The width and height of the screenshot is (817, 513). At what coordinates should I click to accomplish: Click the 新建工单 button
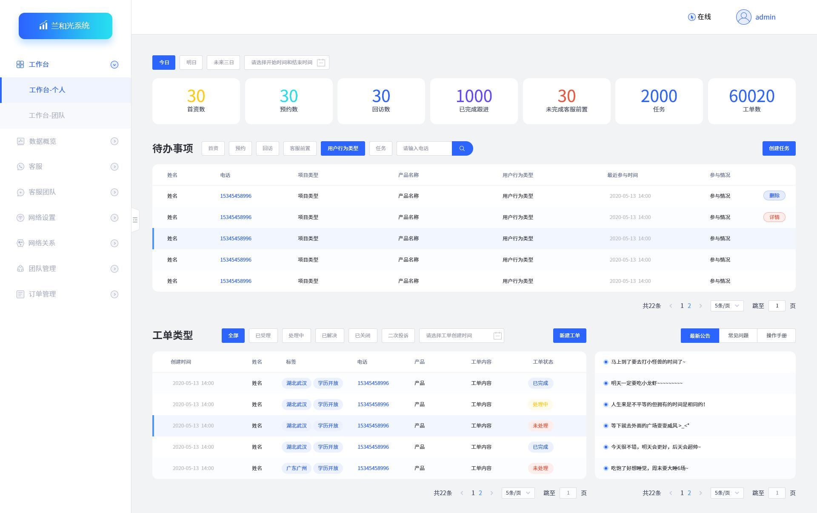(x=569, y=336)
